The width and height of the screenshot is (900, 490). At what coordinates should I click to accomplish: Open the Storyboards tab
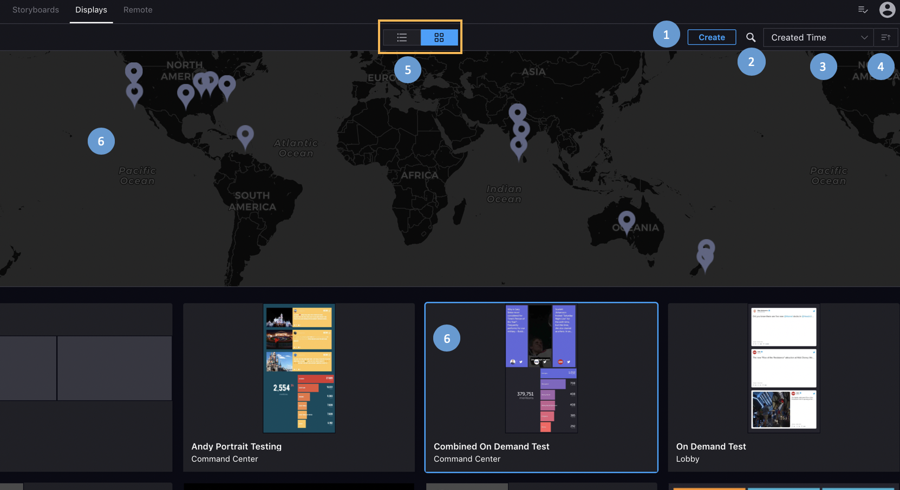(x=36, y=10)
